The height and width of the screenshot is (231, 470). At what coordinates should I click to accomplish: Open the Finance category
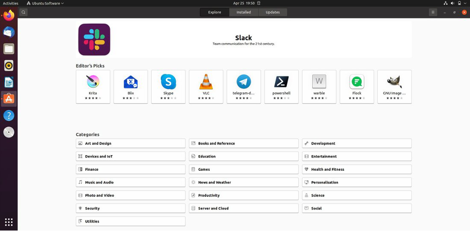pyautogui.click(x=131, y=169)
